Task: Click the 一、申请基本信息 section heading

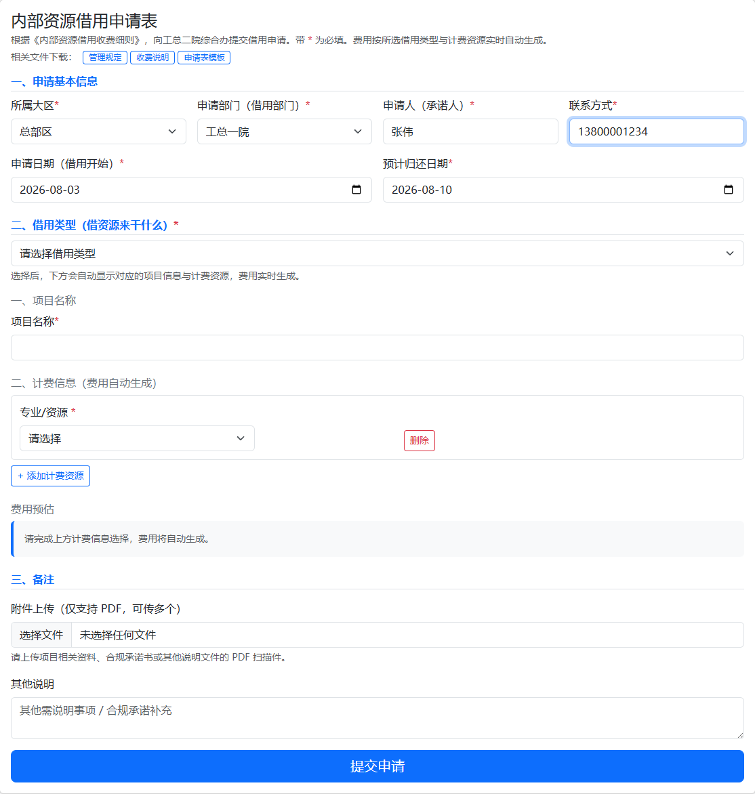Action: tap(54, 81)
